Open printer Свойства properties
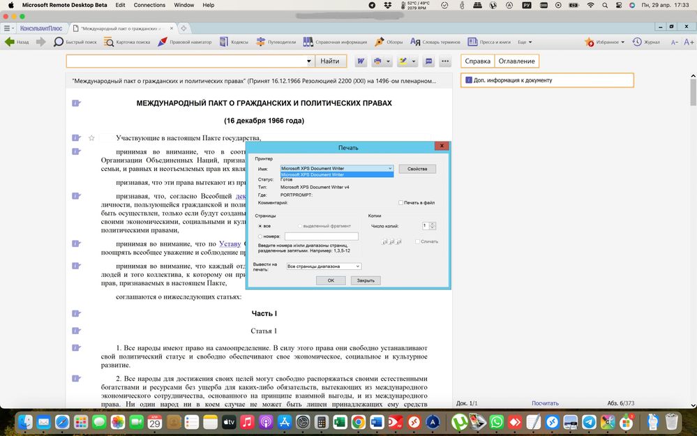The height and width of the screenshot is (436, 697). 417,169
